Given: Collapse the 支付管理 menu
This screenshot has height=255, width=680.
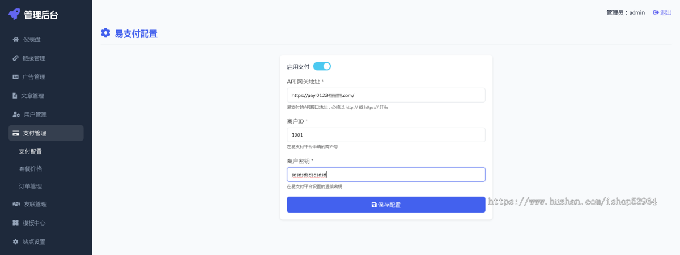Looking at the screenshot, I should click(46, 133).
